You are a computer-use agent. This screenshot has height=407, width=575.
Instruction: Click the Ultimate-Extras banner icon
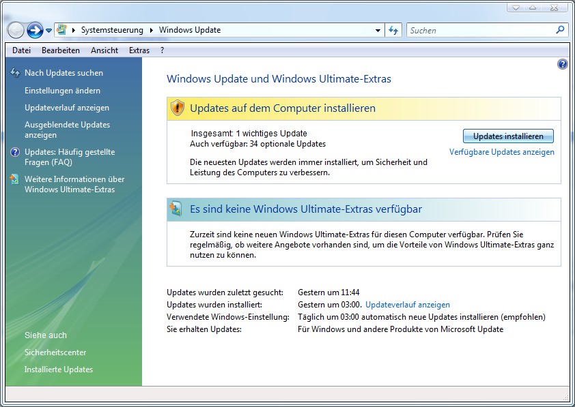pos(176,209)
